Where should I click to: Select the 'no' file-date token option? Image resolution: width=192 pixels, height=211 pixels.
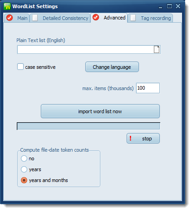[x=24, y=158]
